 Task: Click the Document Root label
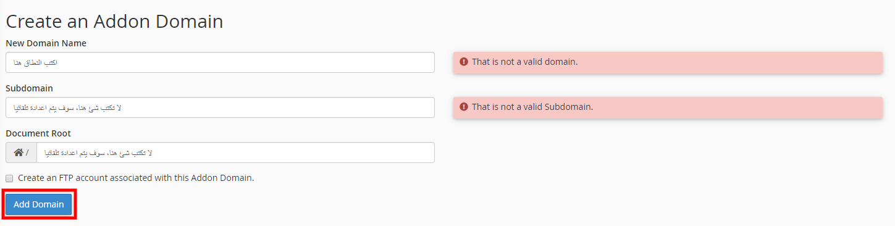38,133
